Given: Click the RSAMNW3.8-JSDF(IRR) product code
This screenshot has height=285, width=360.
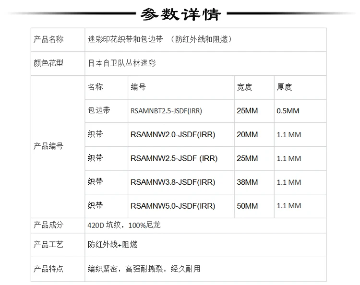Looking at the screenshot, I should 172,182.
